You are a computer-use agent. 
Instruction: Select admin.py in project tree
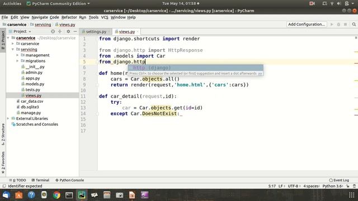pyautogui.click(x=34, y=73)
